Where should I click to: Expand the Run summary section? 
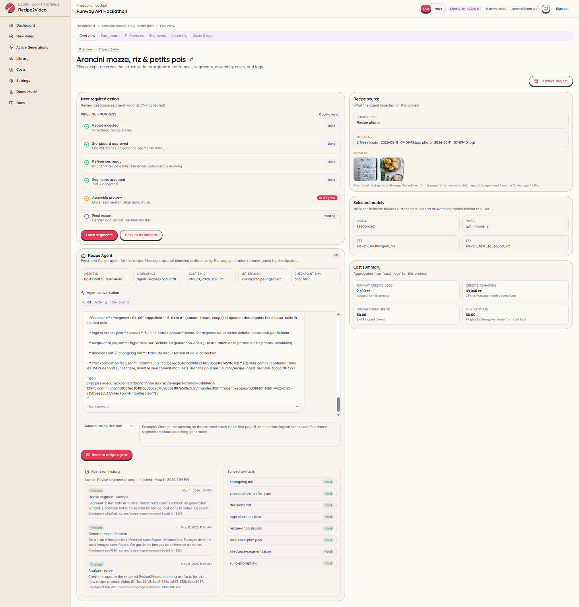tap(193, 407)
